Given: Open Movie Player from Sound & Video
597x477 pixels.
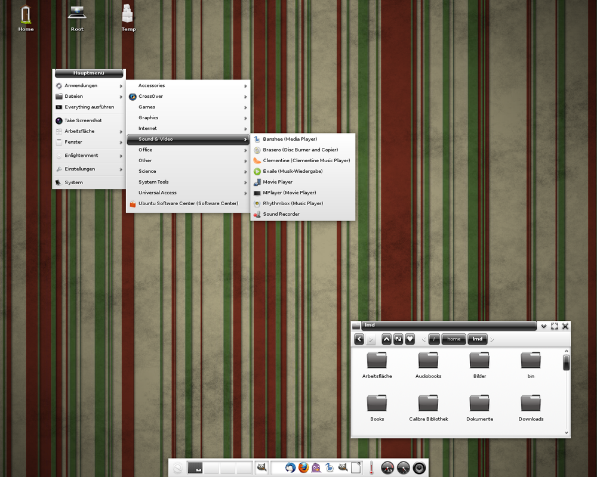Looking at the screenshot, I should point(303,182).
